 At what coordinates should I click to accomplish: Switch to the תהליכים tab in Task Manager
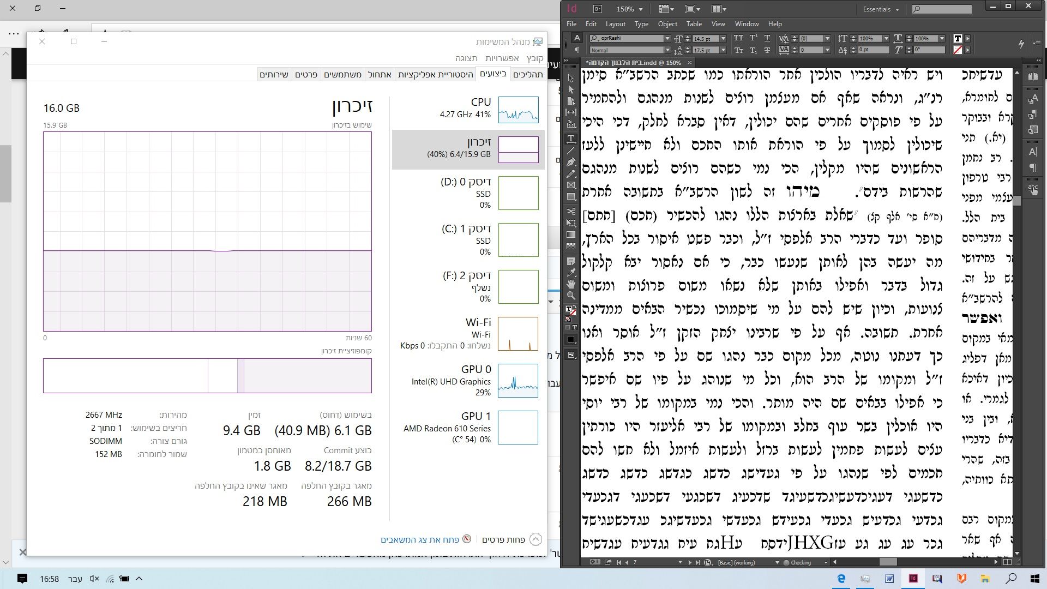point(527,74)
